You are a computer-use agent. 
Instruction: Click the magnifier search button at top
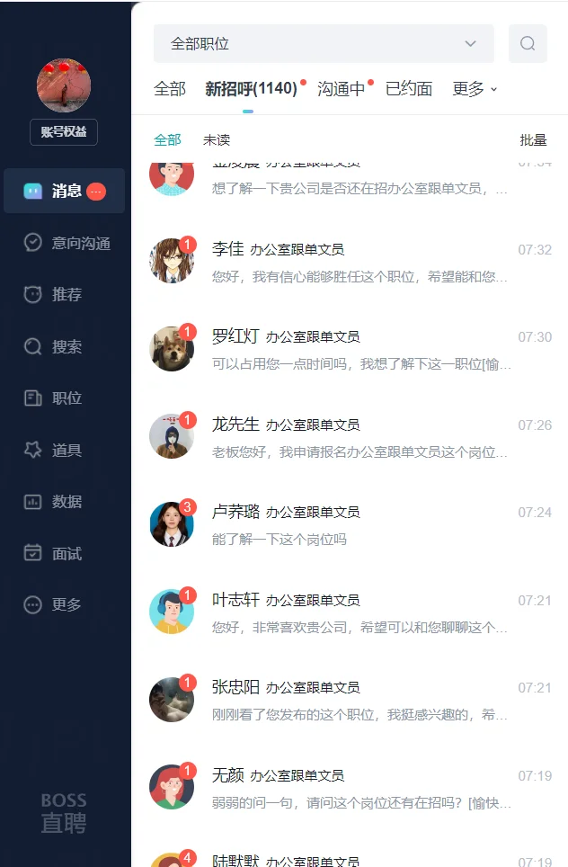(x=528, y=43)
